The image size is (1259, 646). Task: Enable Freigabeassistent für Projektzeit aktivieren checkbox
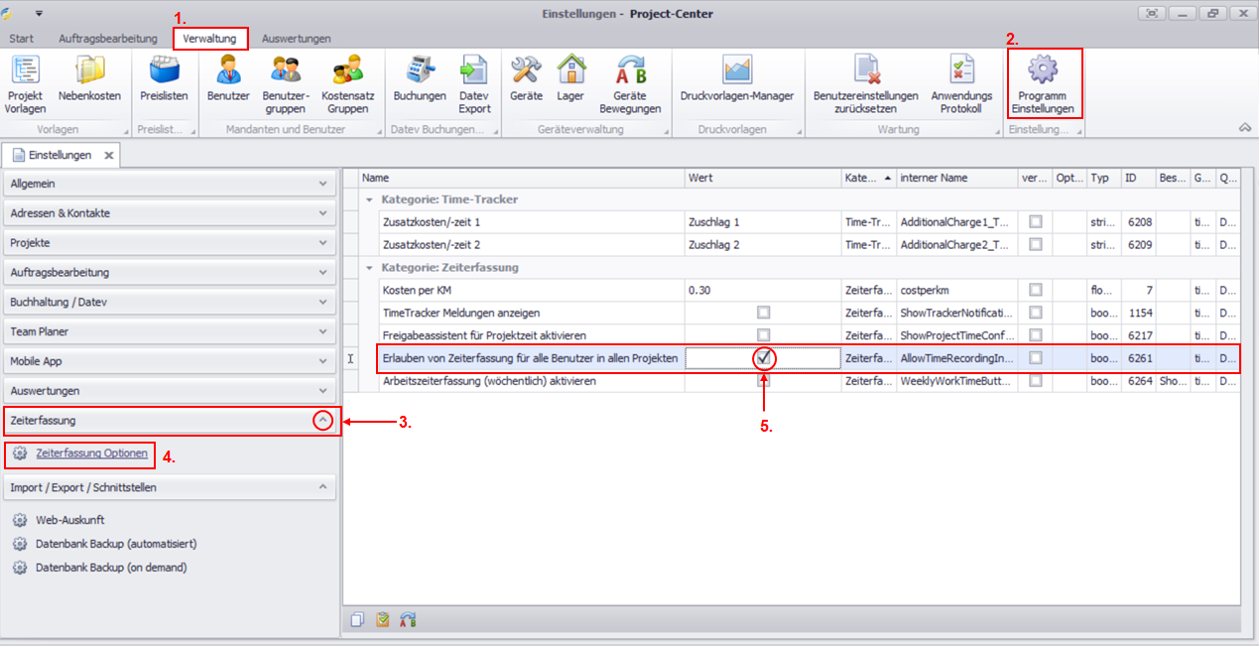(763, 334)
